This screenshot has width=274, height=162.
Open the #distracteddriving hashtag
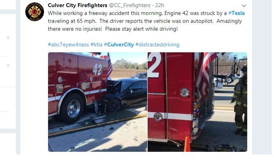(x=157, y=45)
